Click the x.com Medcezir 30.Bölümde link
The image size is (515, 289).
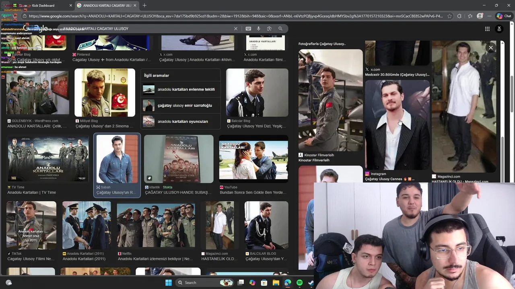coord(397,74)
